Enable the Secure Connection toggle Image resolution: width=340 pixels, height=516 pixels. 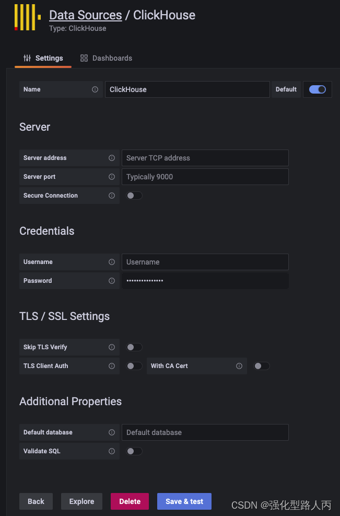tap(134, 195)
